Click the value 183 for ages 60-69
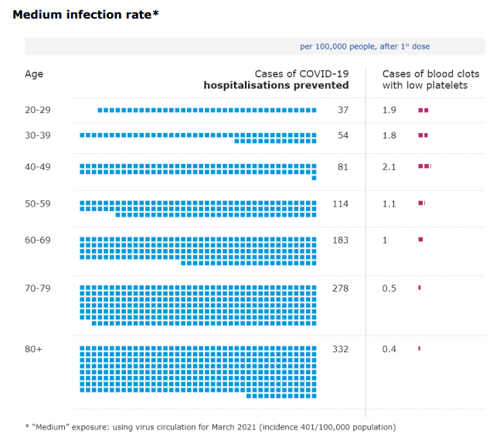 340,241
